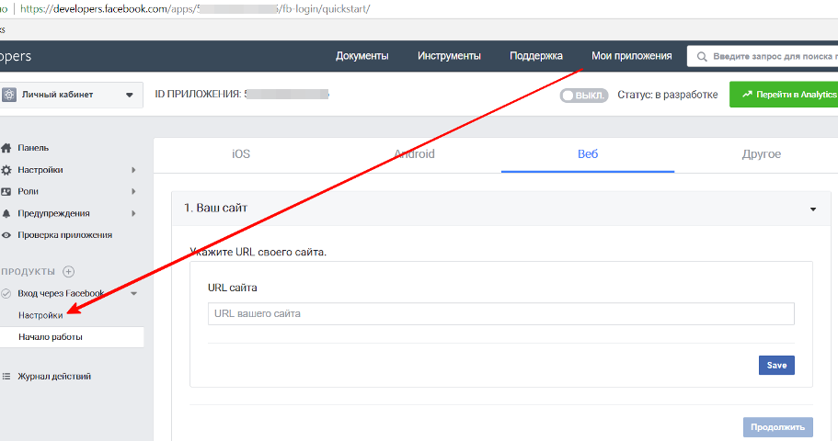Click the app icon beside Личный кабинет
This screenshot has width=838, height=441.
8,95
